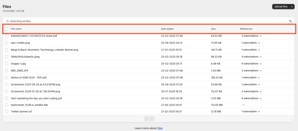Viewport: 298px width, 131px height.
Task: Click the sort files icon button
Action: click(x=290, y=21)
